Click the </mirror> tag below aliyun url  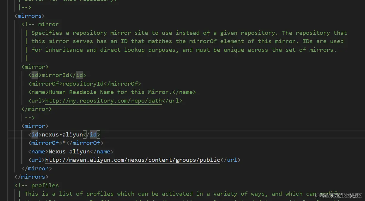37,168
